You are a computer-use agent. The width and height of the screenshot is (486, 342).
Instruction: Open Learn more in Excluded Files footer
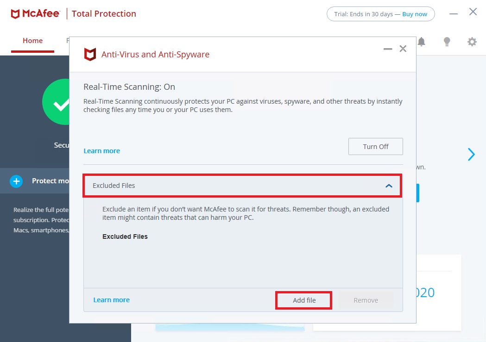point(112,300)
